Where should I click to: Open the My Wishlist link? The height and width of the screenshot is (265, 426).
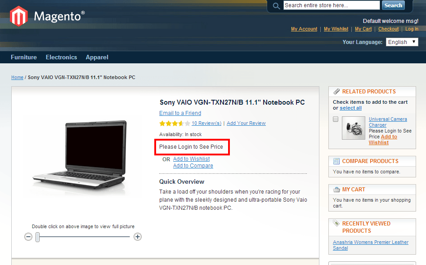pyautogui.click(x=336, y=29)
